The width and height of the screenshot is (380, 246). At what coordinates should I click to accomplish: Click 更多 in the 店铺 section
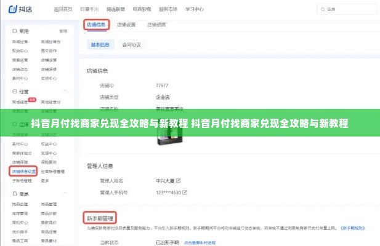(x=45, y=181)
